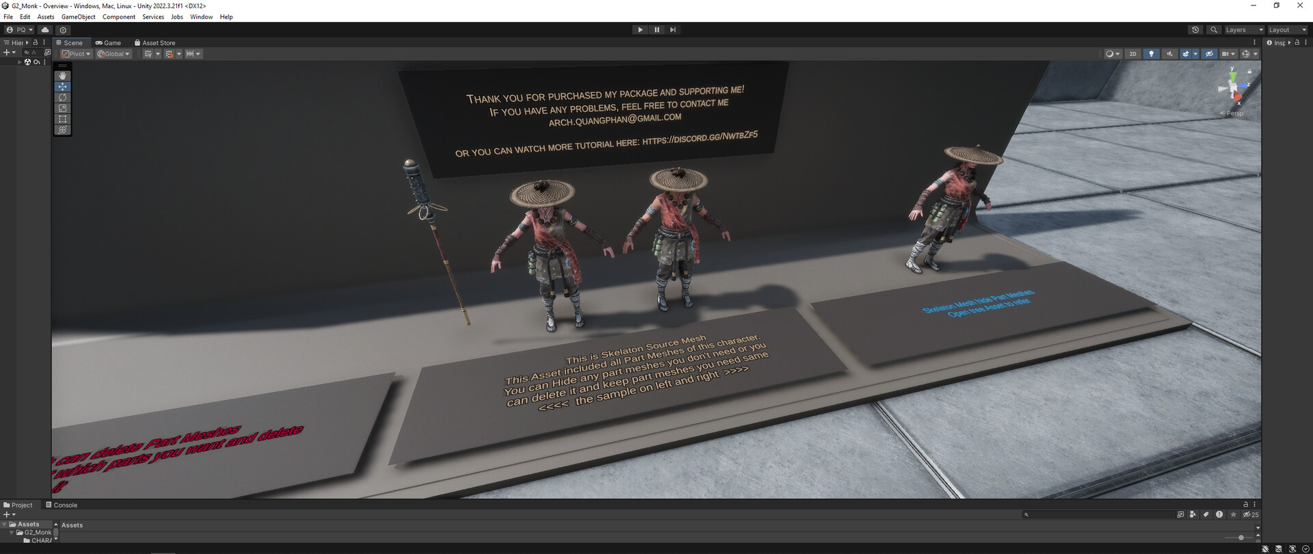Open the global search magnifier
The image size is (1313, 554).
tap(1214, 30)
